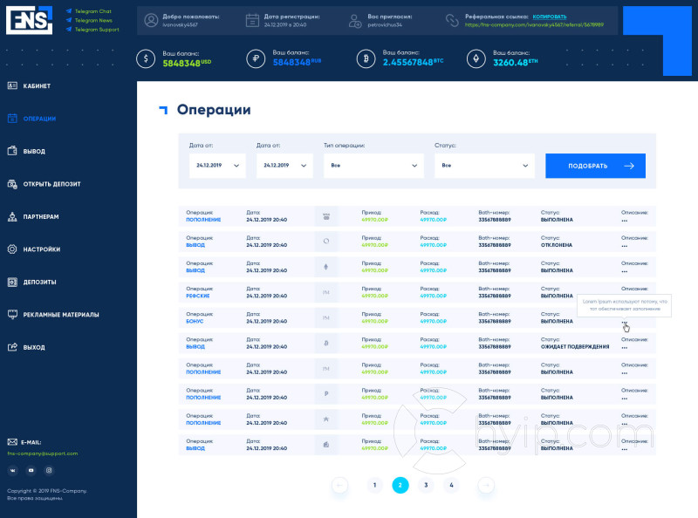Click the inviter person icon
Screen dimensions: 698x518
[355, 20]
